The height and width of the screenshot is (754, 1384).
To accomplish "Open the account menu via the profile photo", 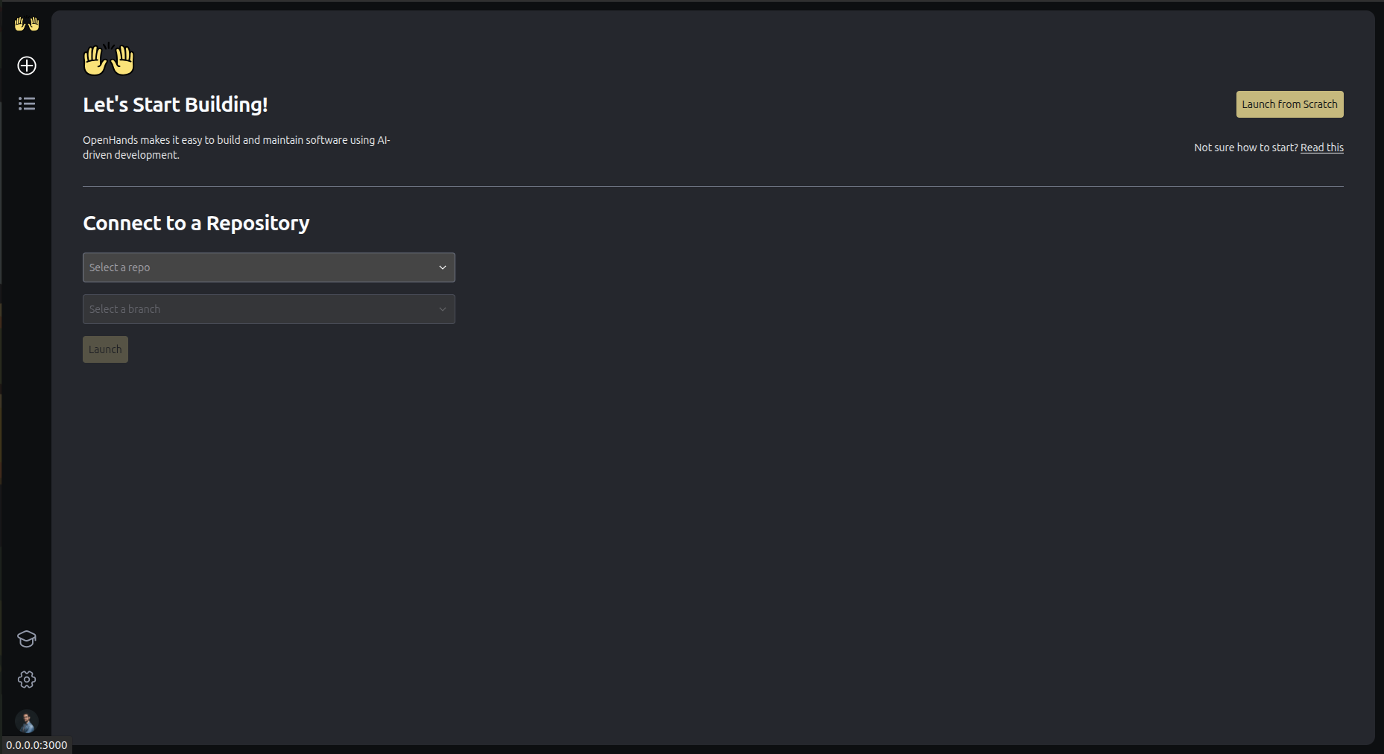I will (27, 722).
